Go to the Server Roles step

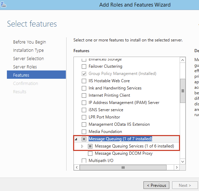(x=25, y=67)
